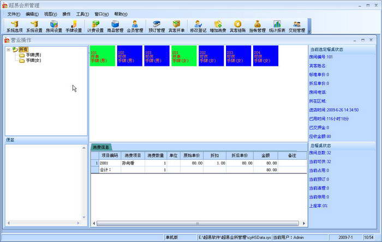Select blue room tile 102
382x242 pixels.
pyautogui.click(x=130, y=56)
